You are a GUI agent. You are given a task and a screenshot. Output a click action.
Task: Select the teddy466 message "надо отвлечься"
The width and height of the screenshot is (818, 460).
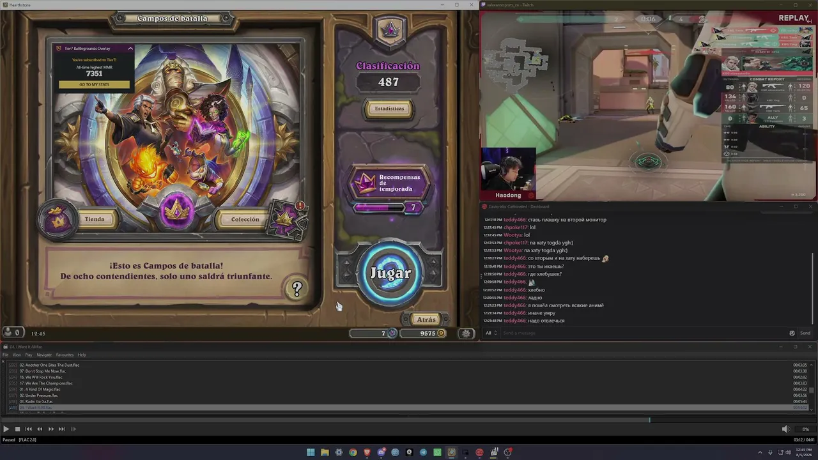[546, 321]
